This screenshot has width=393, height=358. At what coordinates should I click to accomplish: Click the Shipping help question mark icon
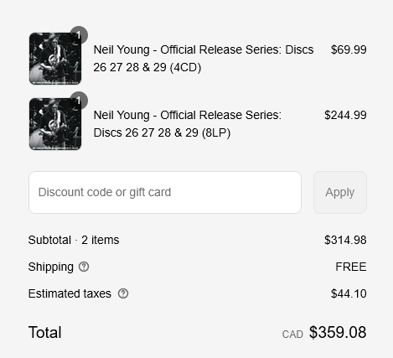[x=84, y=267]
